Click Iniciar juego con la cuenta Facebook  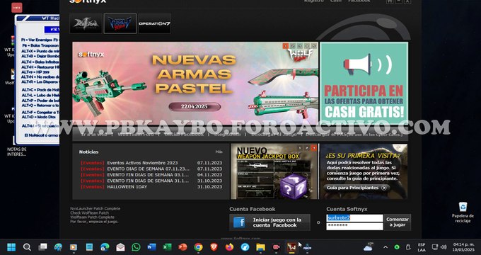tap(270, 222)
